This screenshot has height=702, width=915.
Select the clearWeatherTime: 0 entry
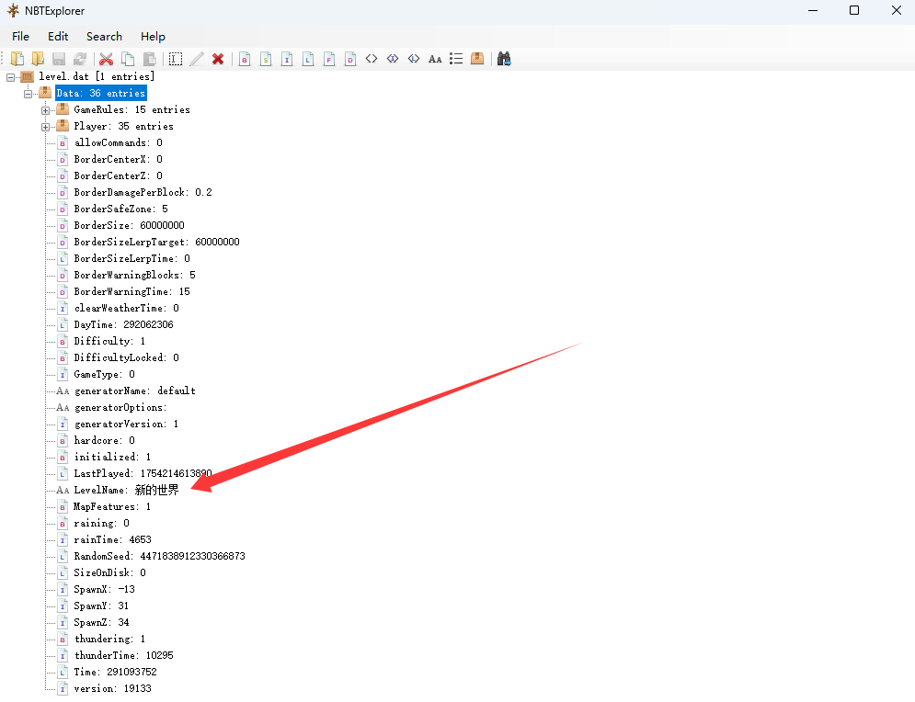[x=127, y=308]
